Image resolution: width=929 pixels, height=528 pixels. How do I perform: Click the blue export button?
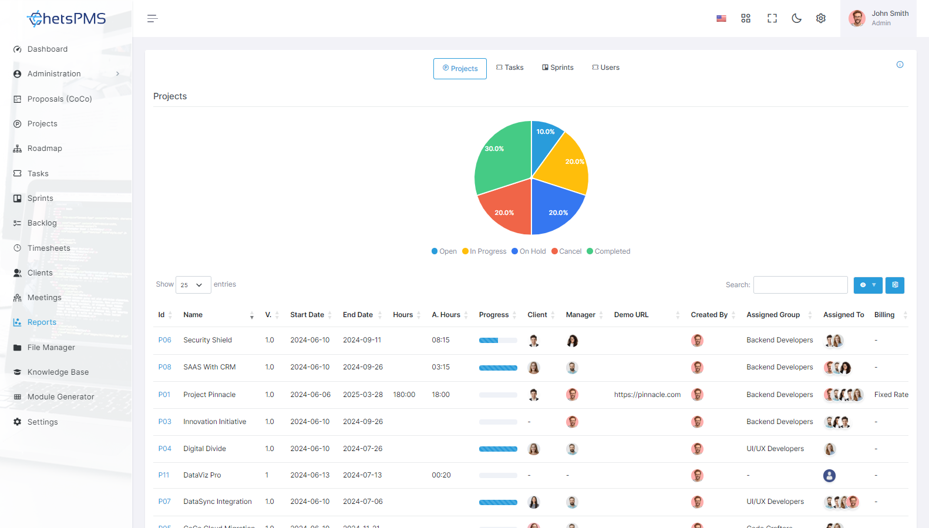[x=895, y=285]
